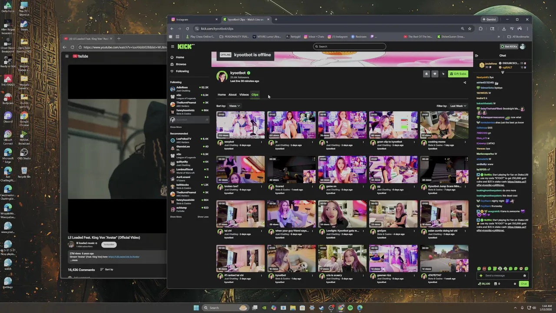The width and height of the screenshot is (556, 313).
Task: Go to Home in Kick sidebar
Action: click(177, 57)
